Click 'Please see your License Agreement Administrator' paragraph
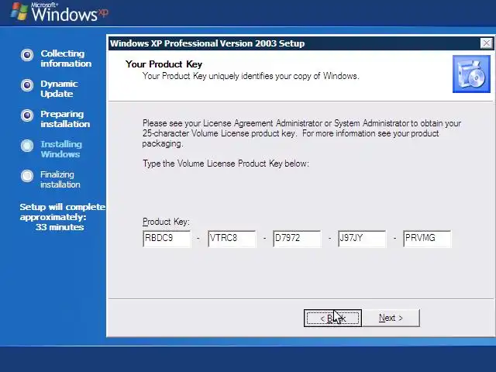The image size is (496, 372). point(301,133)
